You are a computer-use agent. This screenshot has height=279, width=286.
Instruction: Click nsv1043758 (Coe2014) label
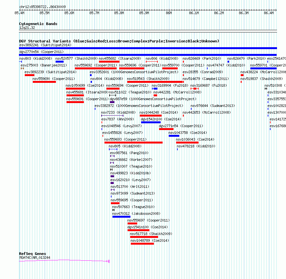click(x=188, y=133)
